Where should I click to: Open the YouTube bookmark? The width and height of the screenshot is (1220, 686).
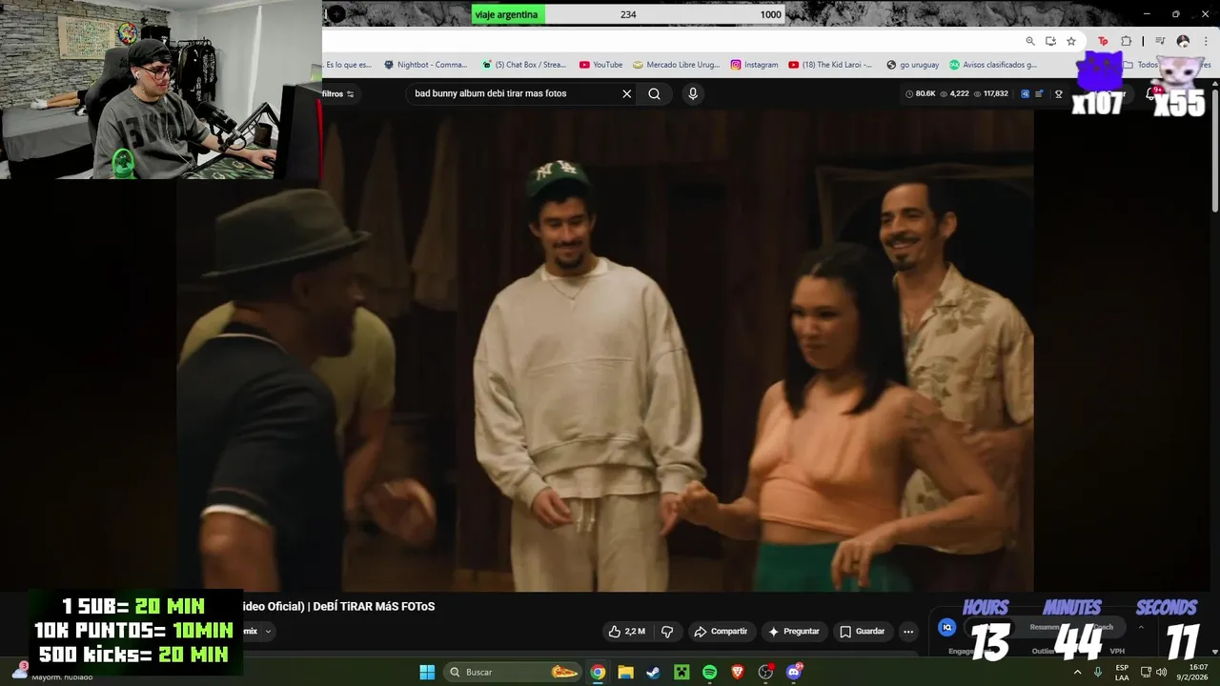[600, 65]
